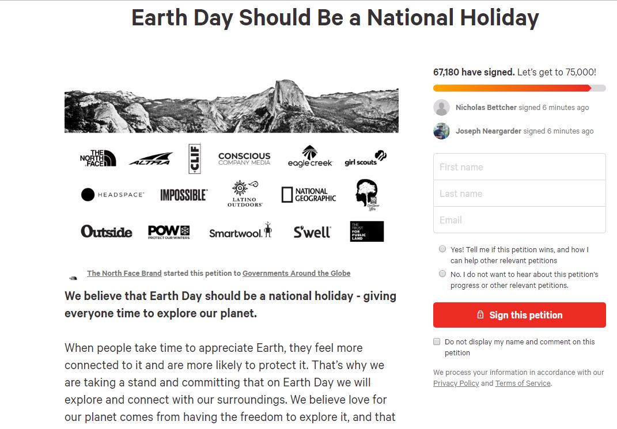Click the Eagle Creek logo
This screenshot has width=617, height=429.
coord(310,157)
